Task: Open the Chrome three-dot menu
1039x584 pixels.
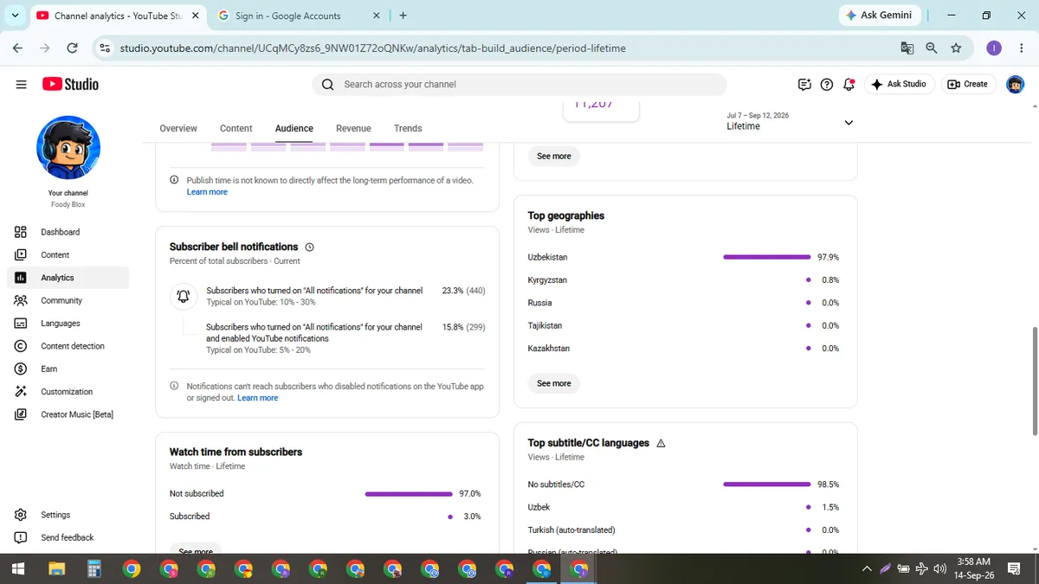Action: click(1022, 48)
